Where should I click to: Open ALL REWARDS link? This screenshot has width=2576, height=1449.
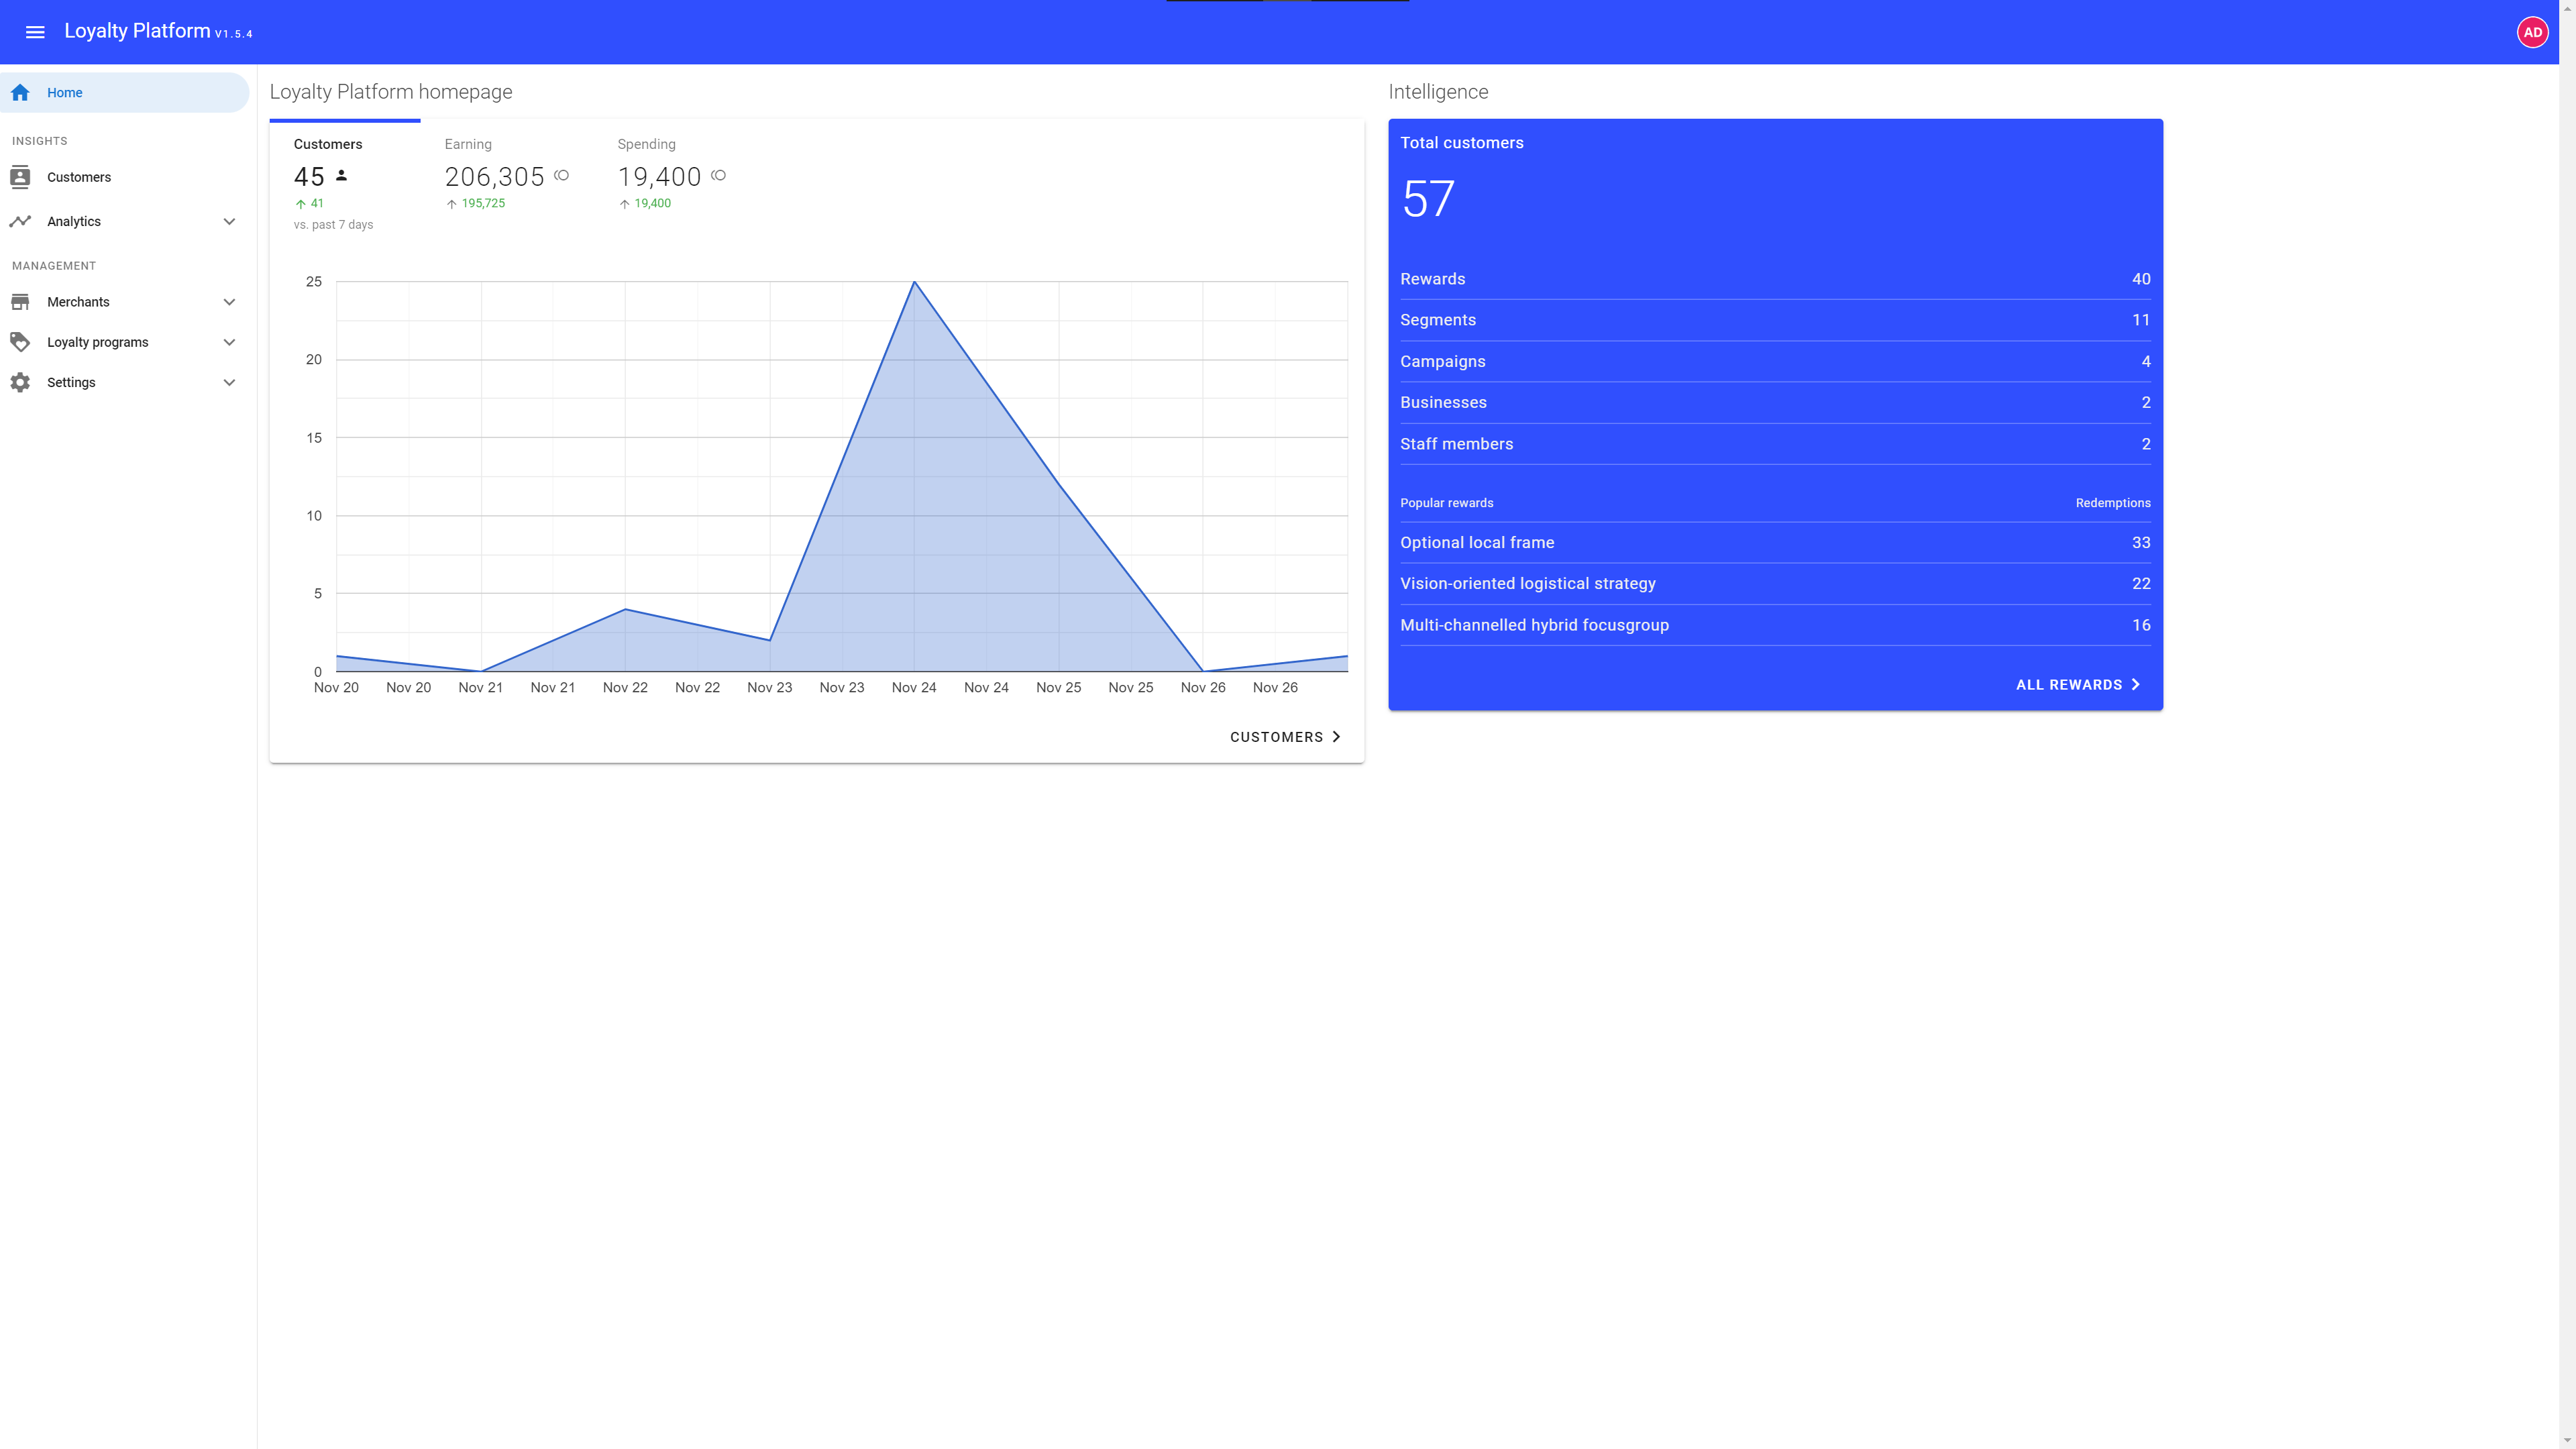(2077, 685)
